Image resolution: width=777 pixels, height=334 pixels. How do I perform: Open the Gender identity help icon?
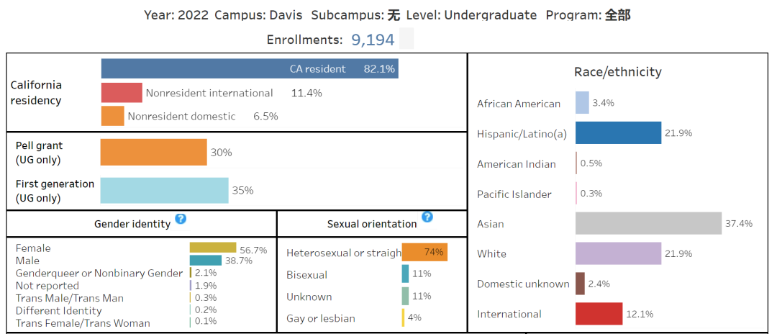(x=181, y=218)
